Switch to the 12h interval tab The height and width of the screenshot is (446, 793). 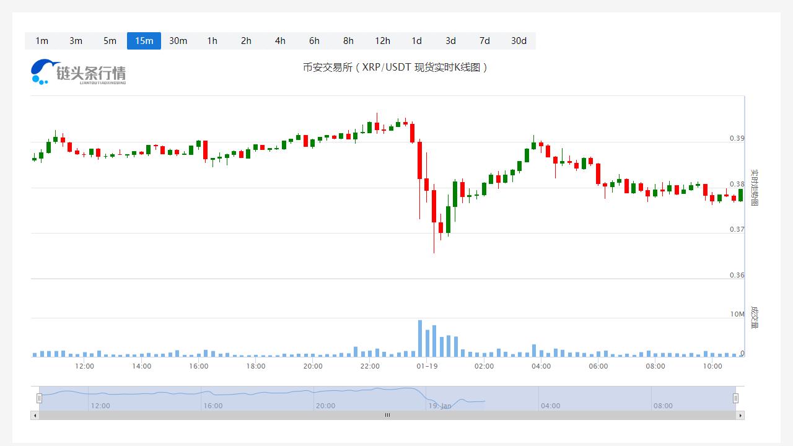382,41
